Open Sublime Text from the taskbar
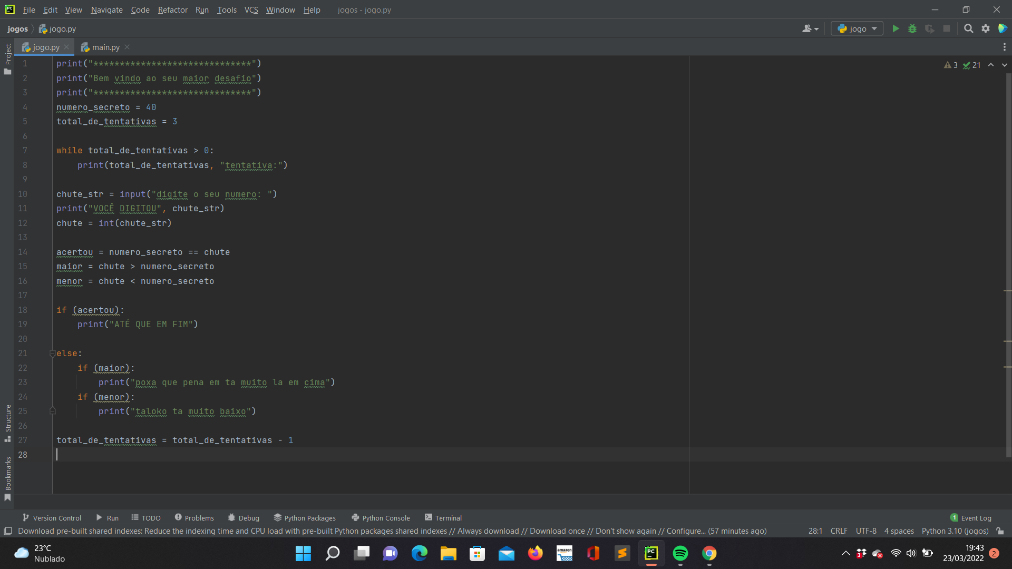The image size is (1012, 569). point(622,553)
